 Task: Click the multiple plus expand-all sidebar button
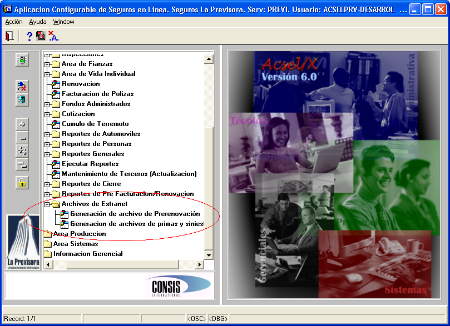[22, 151]
